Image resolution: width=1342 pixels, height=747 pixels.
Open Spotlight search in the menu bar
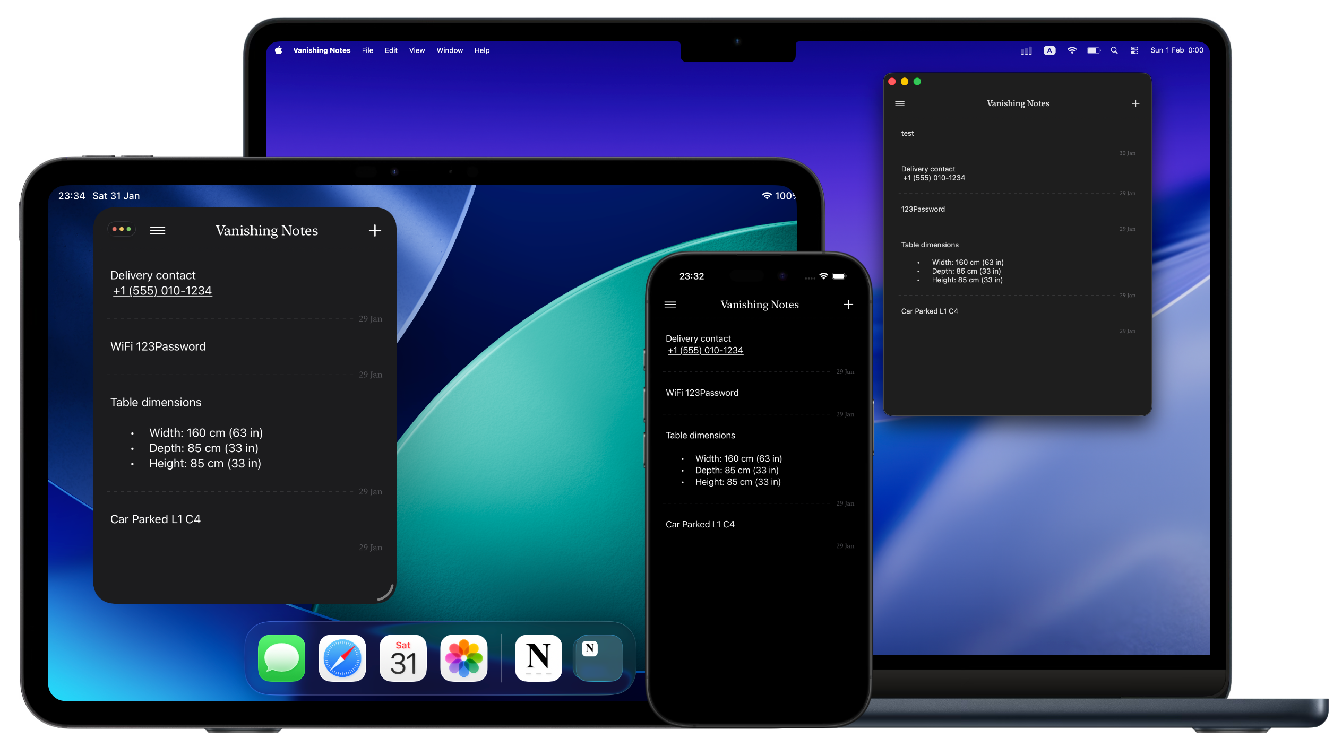coord(1114,50)
